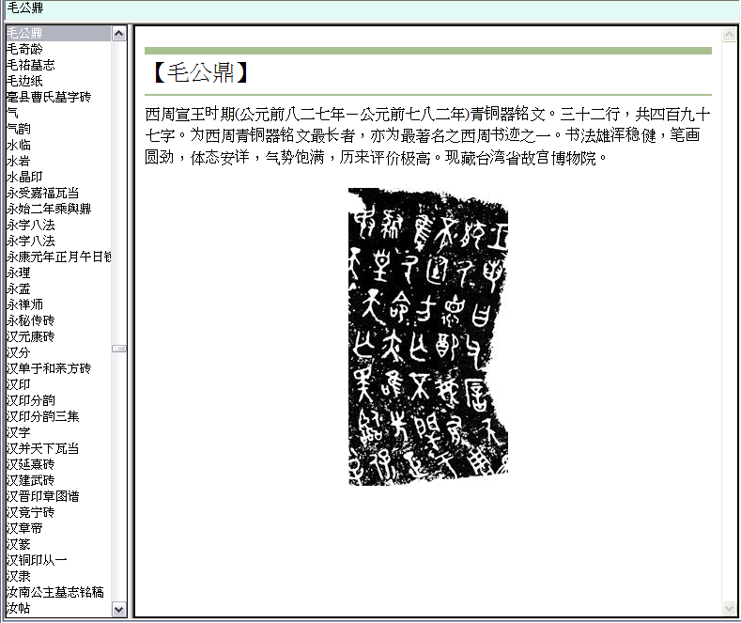
Task: Select 汉晋印章图谱 in the list
Action: tap(42, 496)
